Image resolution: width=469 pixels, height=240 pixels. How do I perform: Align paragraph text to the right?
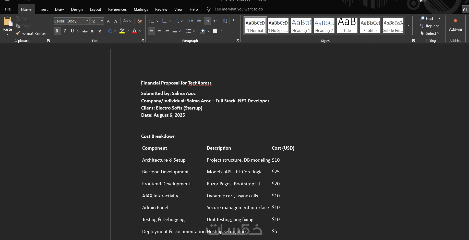coord(167,31)
